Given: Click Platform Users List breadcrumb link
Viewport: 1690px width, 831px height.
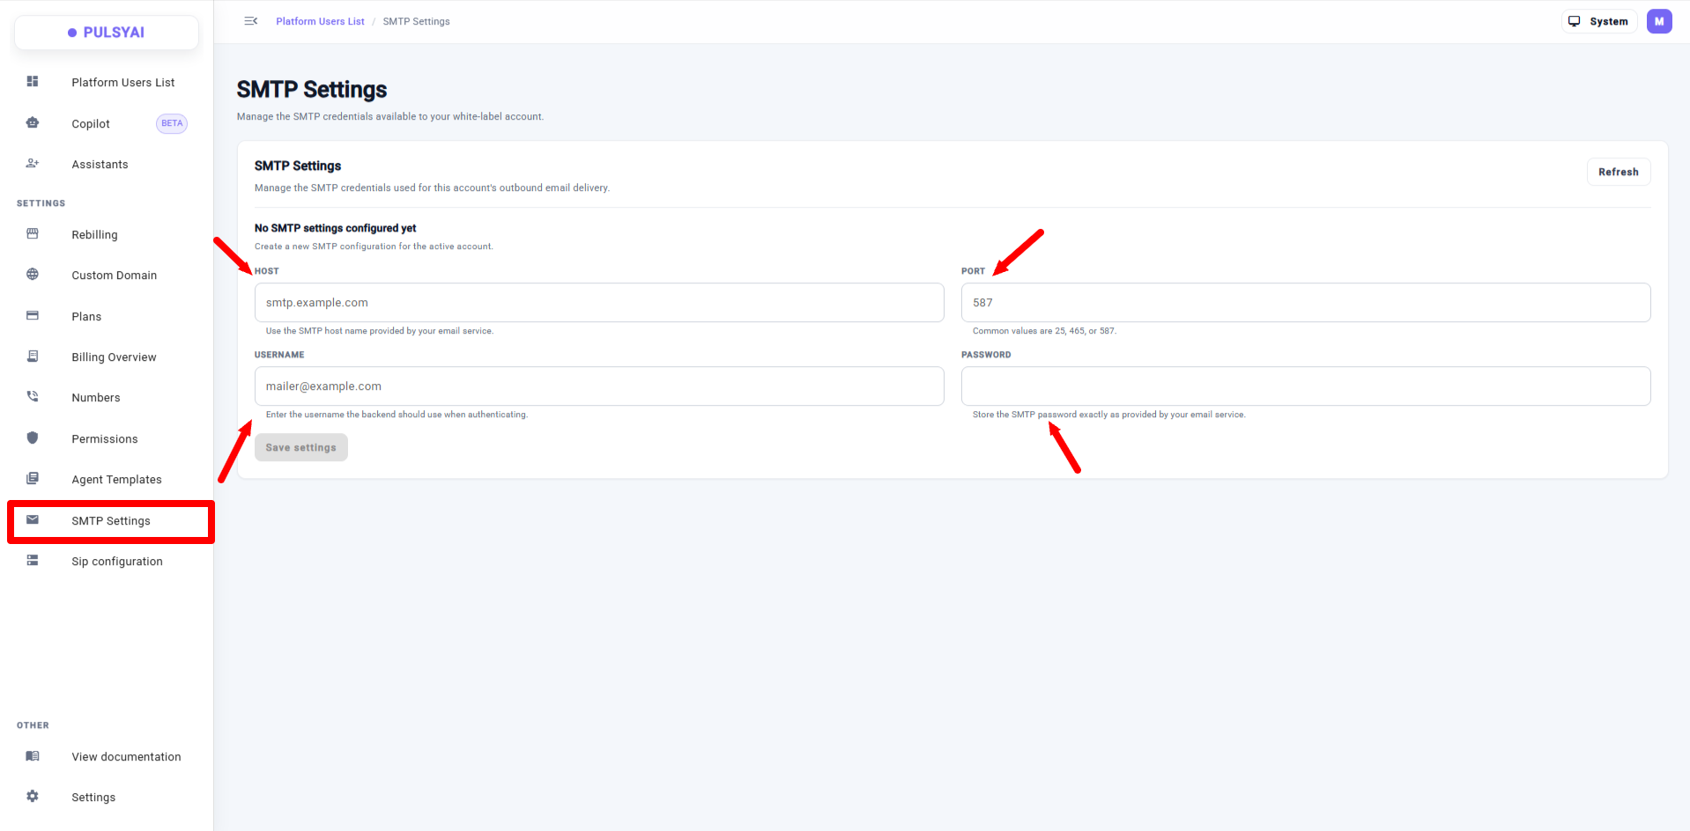Looking at the screenshot, I should 320,21.
